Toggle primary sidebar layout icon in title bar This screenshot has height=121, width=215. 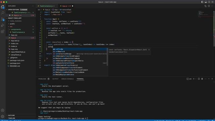[x=202, y=2]
